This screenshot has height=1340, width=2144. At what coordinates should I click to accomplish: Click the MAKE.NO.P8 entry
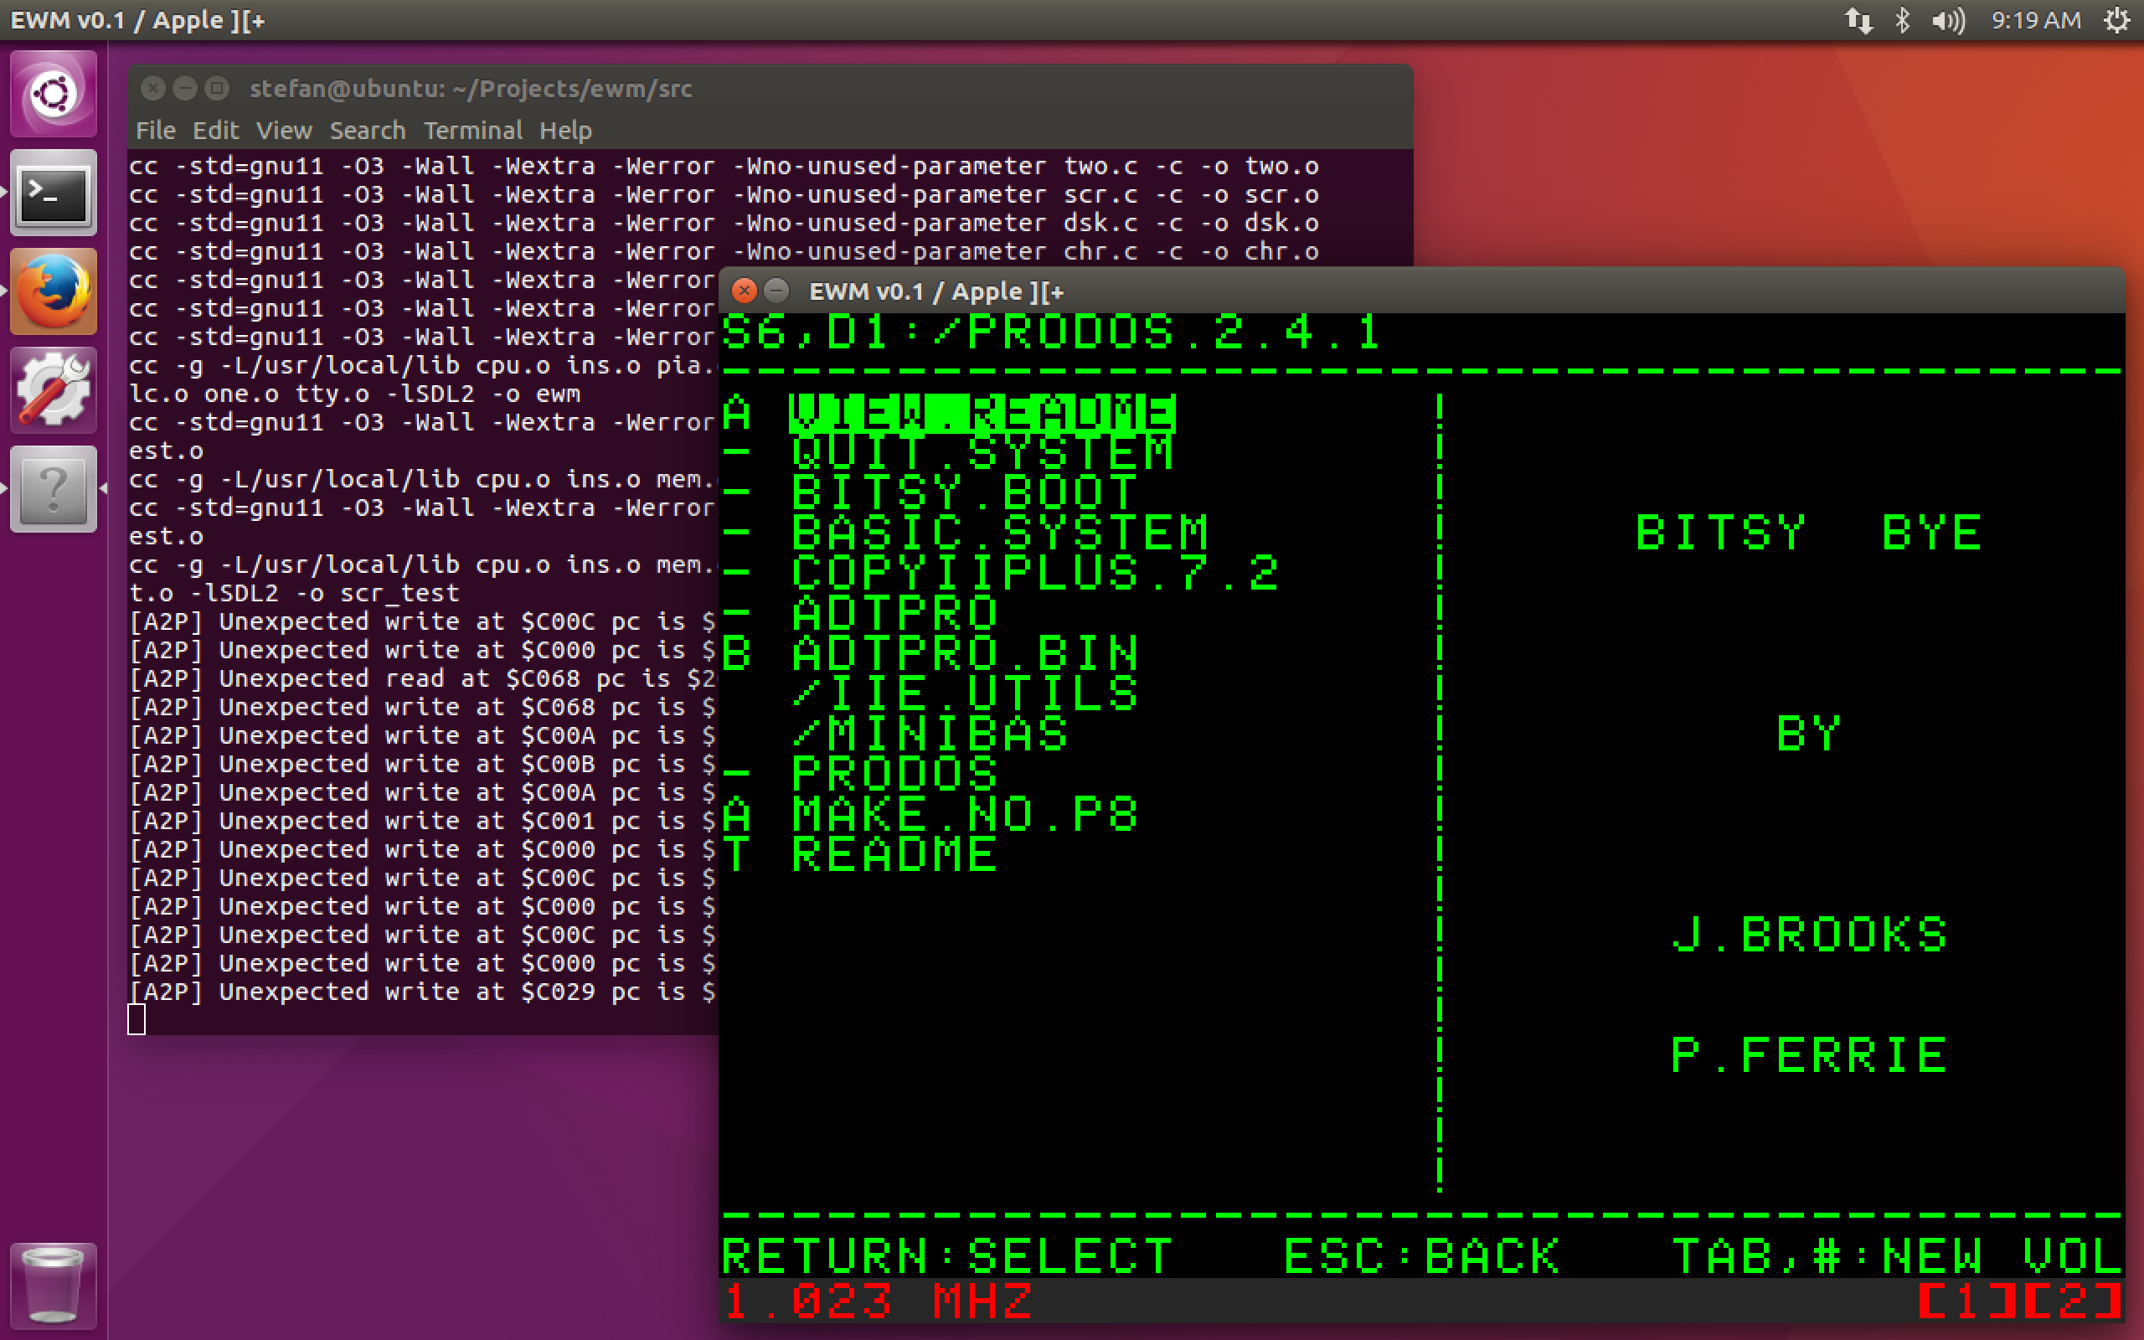pyautogui.click(x=964, y=813)
